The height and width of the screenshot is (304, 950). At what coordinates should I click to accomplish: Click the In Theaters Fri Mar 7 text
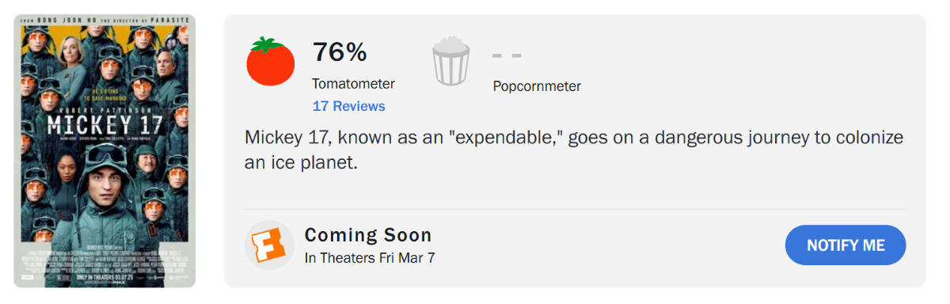[370, 258]
